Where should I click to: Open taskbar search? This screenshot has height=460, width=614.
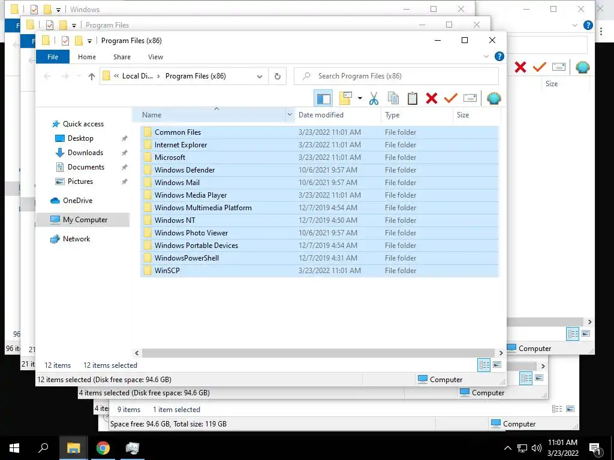(43, 448)
